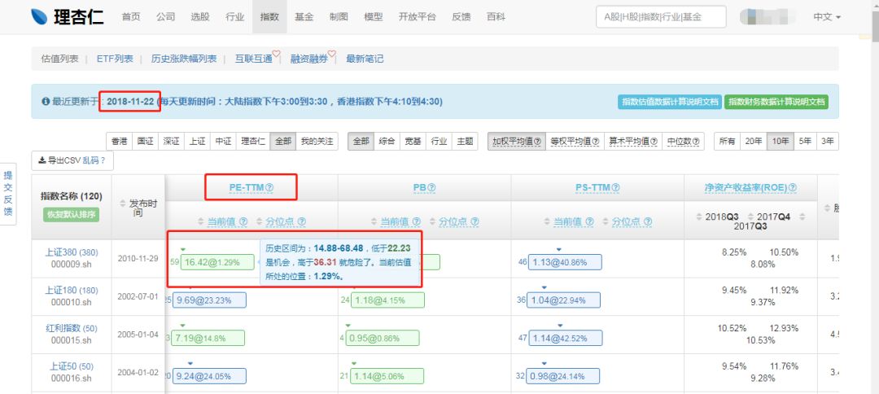The image size is (879, 394).
Task: Select the 香港 market filter
Action: 120,141
